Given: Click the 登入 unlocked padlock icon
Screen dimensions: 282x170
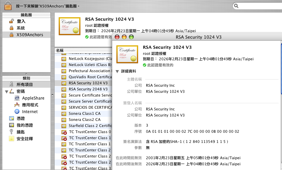Looking at the screenshot, I should 12,21.
